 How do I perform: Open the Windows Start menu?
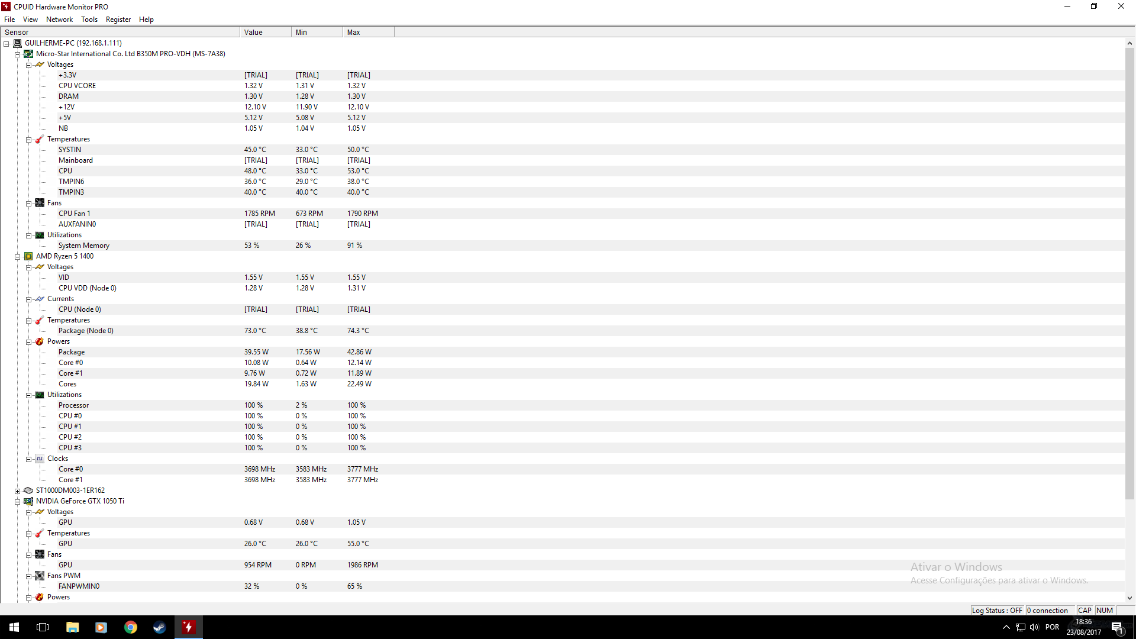[x=14, y=627]
